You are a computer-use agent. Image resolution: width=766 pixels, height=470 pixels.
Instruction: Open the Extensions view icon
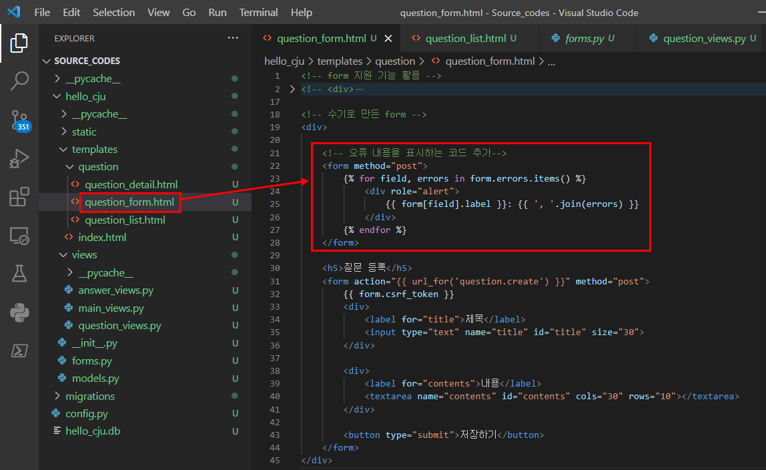click(19, 197)
